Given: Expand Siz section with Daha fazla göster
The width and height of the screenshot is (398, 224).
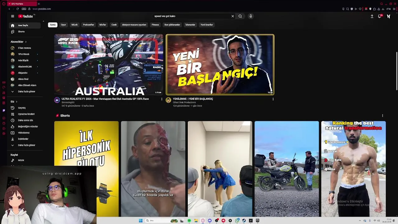Looking at the screenshot, I should (x=25, y=145).
